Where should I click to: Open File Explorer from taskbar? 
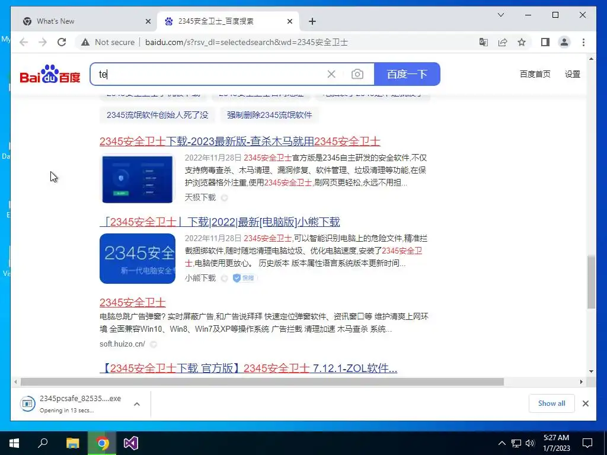[72, 443]
